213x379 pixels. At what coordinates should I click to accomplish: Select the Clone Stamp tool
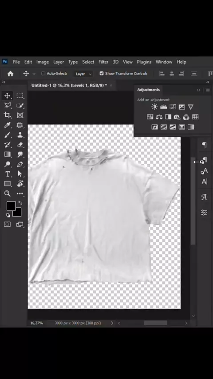(20, 135)
